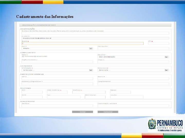
Task: Click the DDD Celular input field
Action: click(x=95, y=97)
